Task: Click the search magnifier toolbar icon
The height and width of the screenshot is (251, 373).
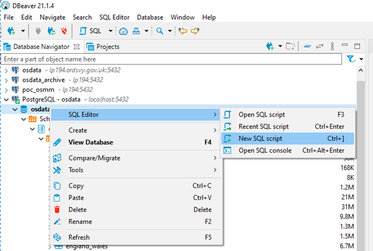Action: 160,30
